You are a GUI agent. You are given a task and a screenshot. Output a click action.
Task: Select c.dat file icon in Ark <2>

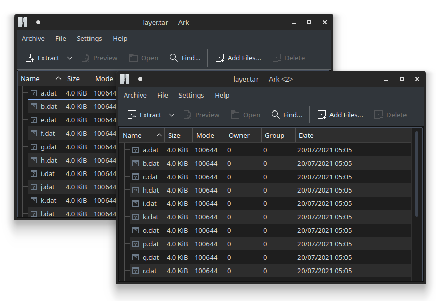point(136,177)
